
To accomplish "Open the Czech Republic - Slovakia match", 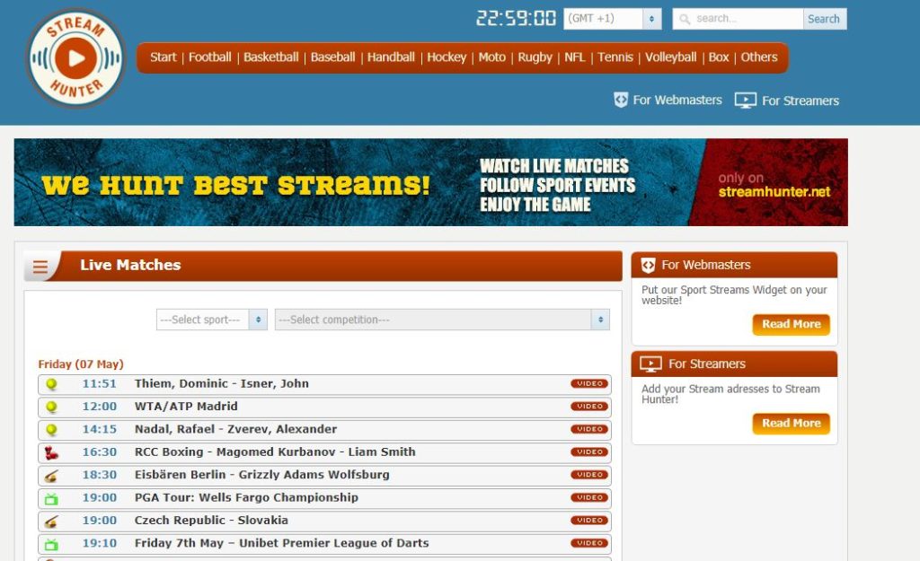I will pos(211,521).
